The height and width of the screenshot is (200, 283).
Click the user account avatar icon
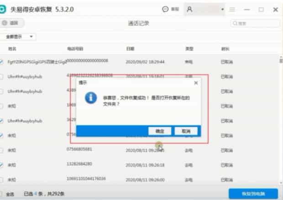[x=189, y=9]
